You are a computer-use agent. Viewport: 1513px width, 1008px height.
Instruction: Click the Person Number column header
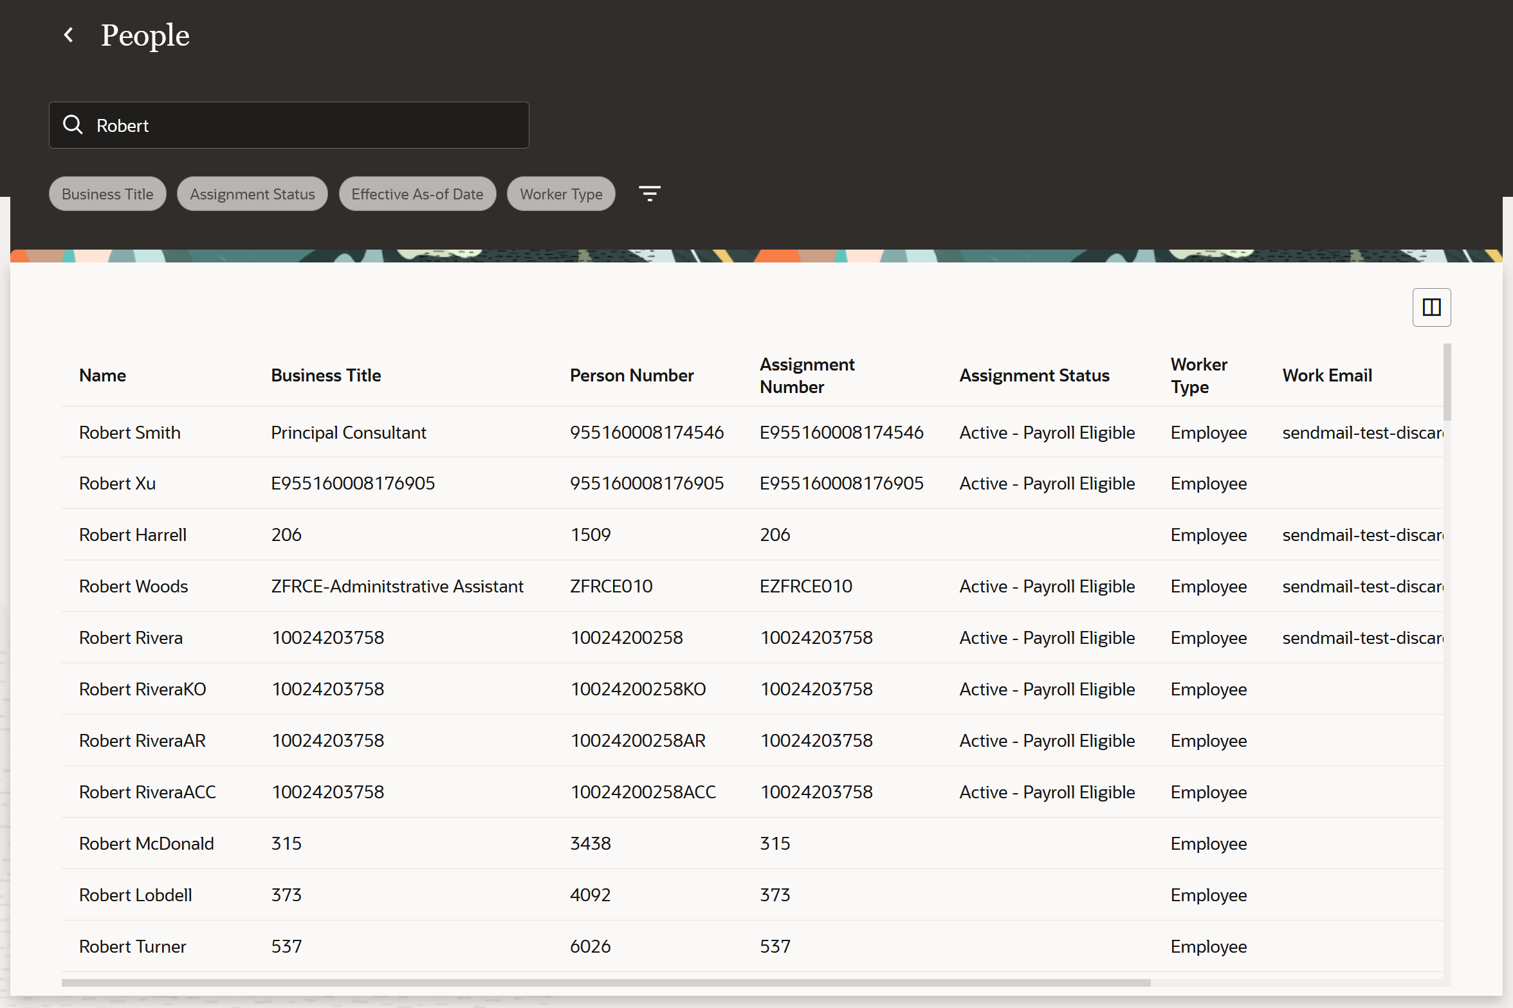631,376
